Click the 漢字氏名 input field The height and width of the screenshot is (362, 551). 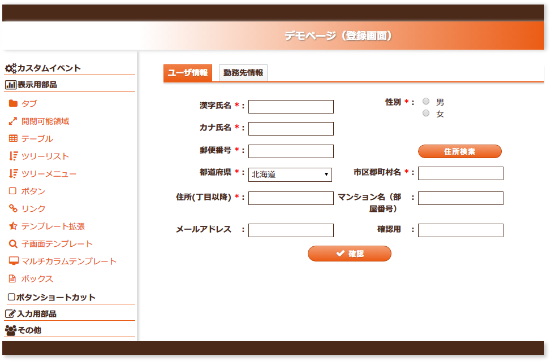coord(291,107)
